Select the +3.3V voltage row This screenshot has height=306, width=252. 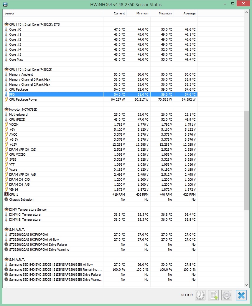point(100,139)
